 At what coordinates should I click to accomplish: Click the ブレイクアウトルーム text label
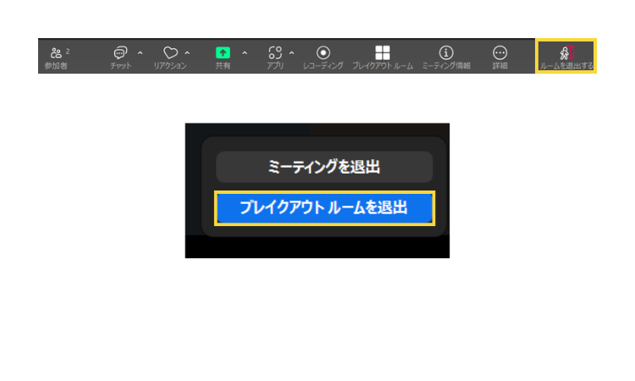pyautogui.click(x=383, y=66)
